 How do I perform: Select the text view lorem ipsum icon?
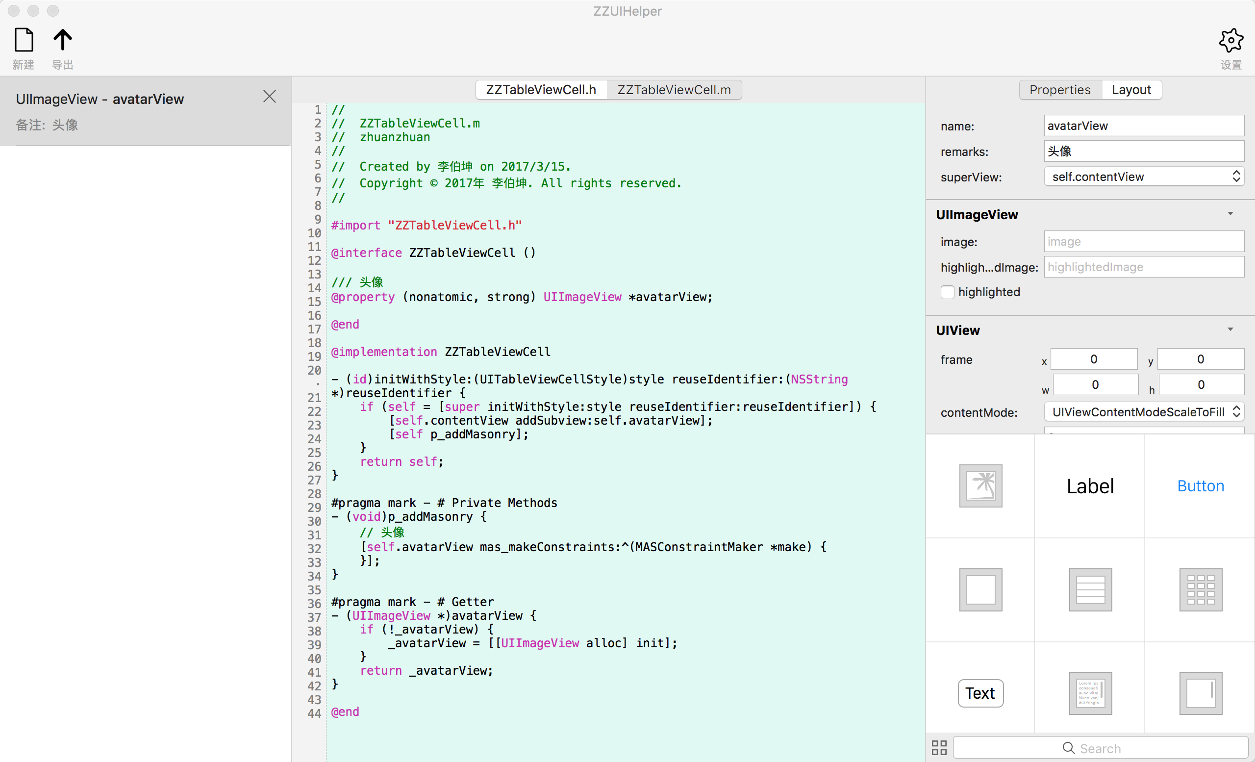(1090, 693)
